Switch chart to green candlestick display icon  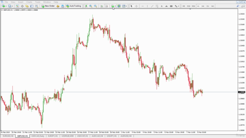[x=86, y=6]
